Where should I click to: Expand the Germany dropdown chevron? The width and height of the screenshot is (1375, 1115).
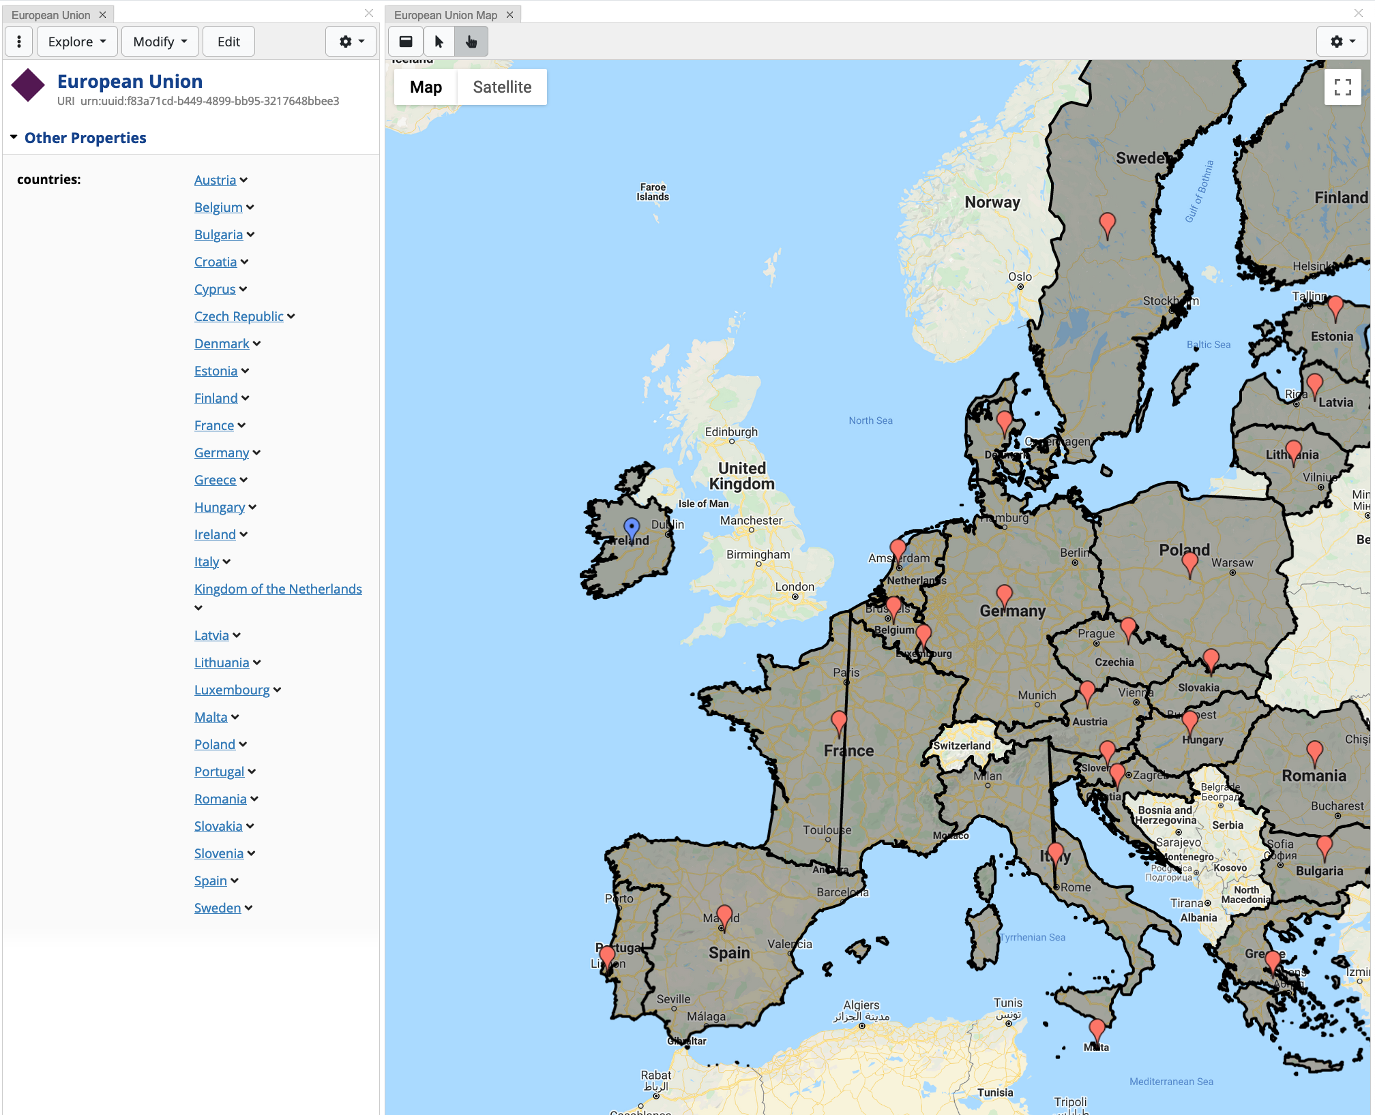[x=257, y=453]
